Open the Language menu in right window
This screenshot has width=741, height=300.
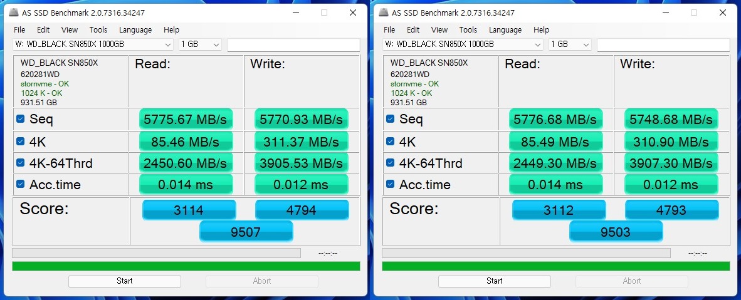pos(505,30)
